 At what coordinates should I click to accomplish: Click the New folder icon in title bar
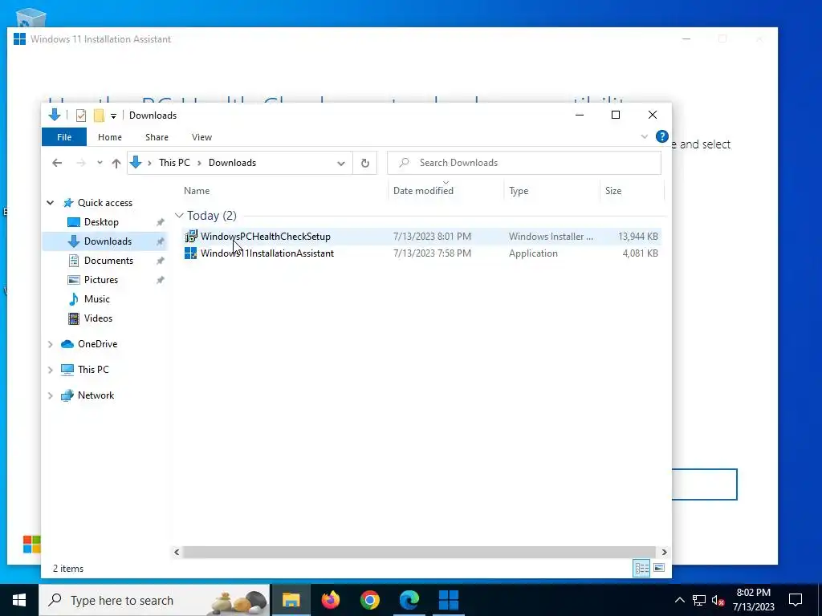coord(99,115)
